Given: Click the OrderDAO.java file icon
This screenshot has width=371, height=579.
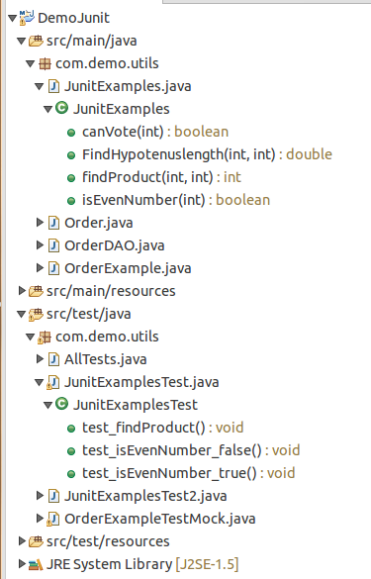Looking at the screenshot, I should coord(53,245).
